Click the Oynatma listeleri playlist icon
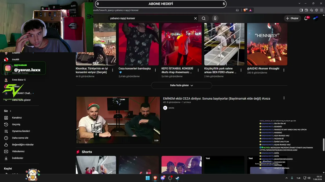The width and height of the screenshot is (325, 182). [6, 131]
